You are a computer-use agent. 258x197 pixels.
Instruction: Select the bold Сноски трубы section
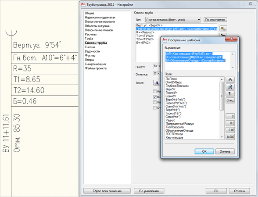pyautogui.click(x=96, y=43)
